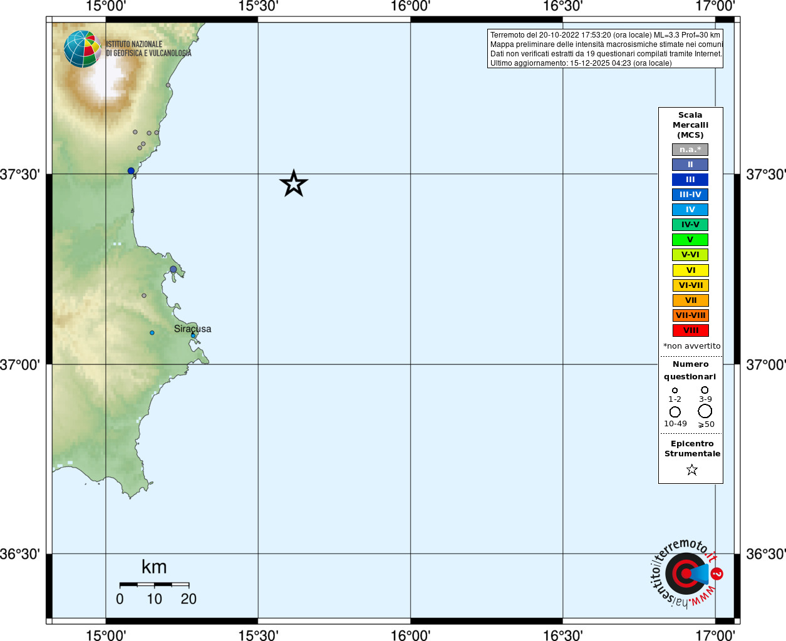The image size is (786, 641).
Task: Select the yellow VI legend swatch
Action: coord(690,270)
